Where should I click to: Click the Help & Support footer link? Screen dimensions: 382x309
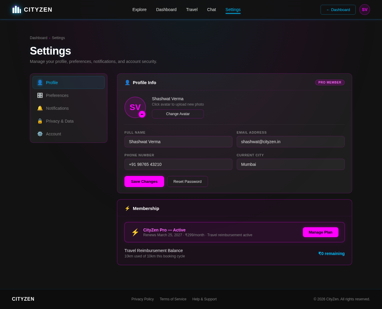pos(204,299)
